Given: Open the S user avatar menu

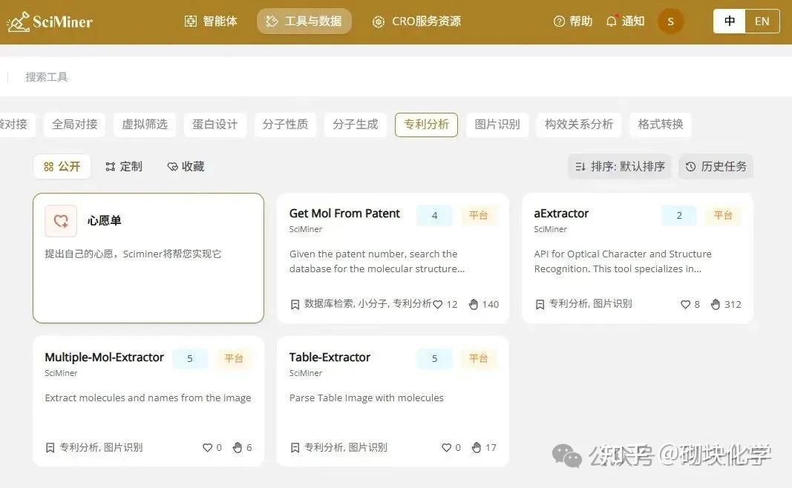Looking at the screenshot, I should click(x=670, y=21).
